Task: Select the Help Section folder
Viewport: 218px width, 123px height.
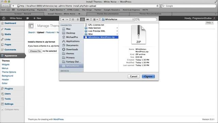Action: coord(94,28)
